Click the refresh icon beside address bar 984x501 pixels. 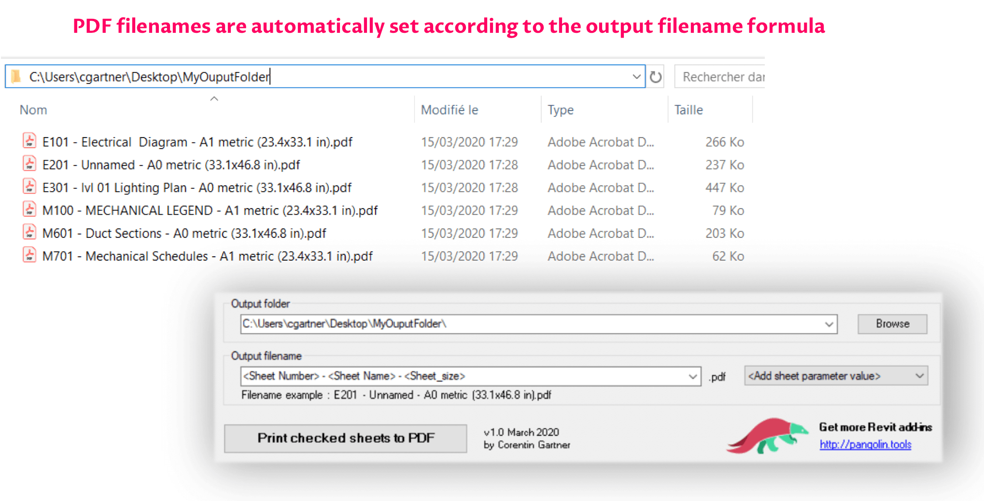[x=656, y=77]
